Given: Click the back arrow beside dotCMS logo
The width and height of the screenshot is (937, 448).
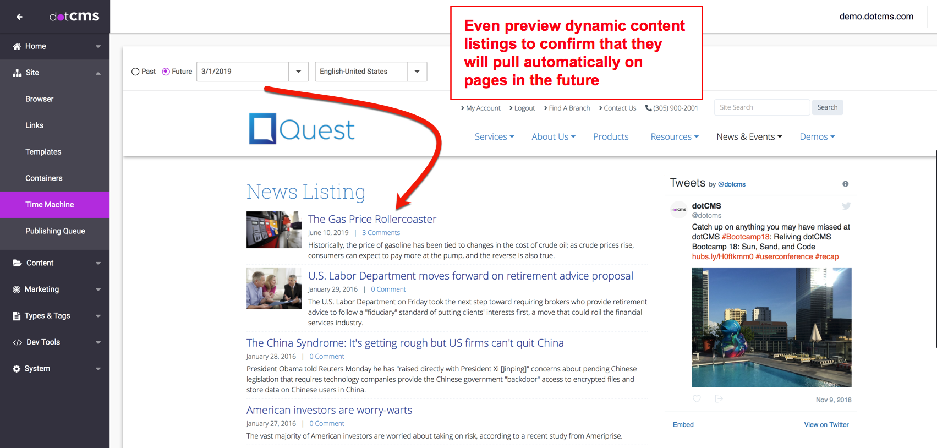Looking at the screenshot, I should 19,17.
